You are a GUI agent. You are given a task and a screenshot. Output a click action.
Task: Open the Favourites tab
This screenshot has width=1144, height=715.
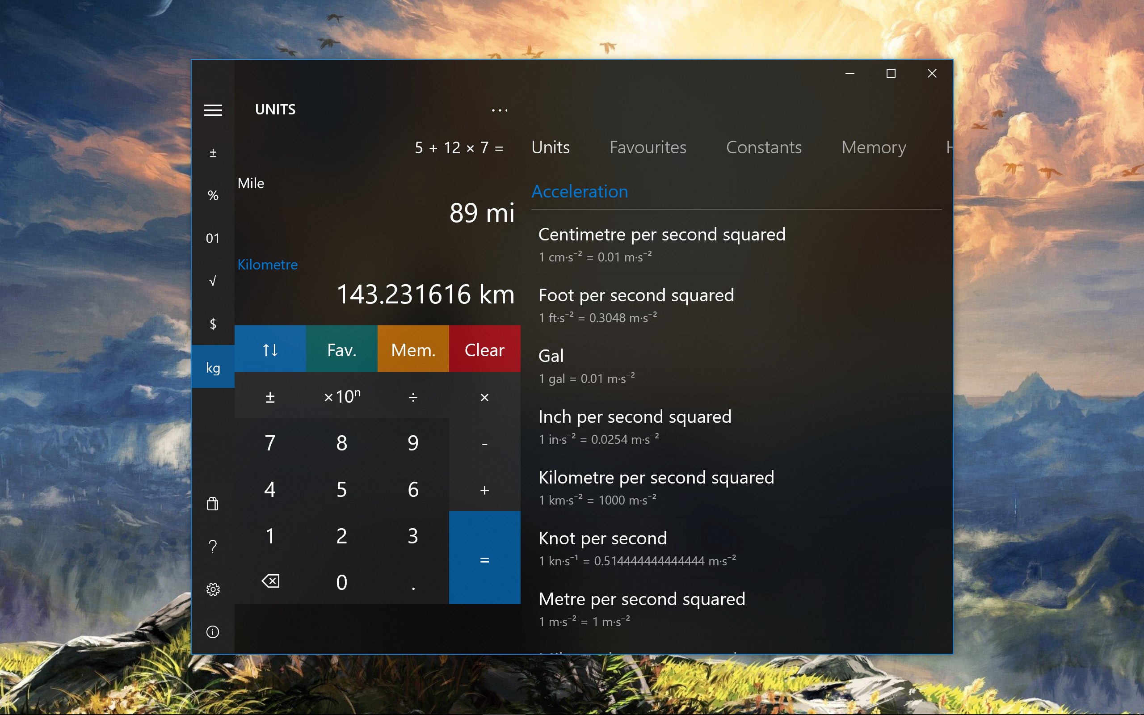[x=648, y=147]
